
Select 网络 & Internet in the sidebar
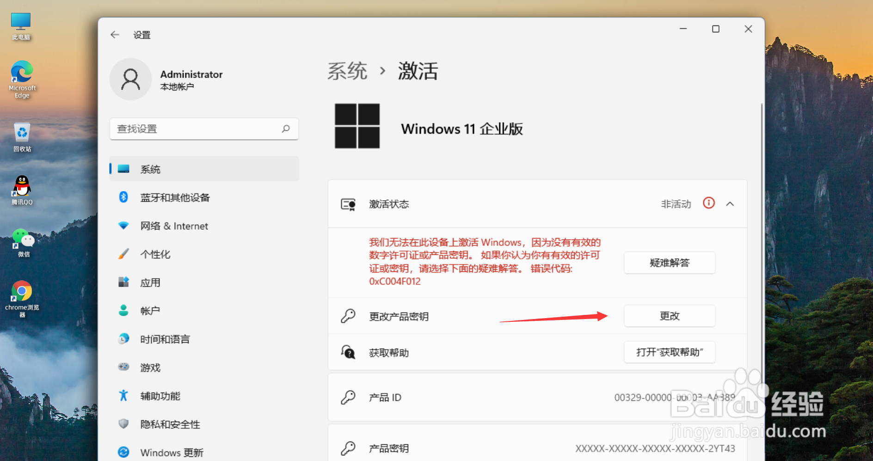click(204, 226)
